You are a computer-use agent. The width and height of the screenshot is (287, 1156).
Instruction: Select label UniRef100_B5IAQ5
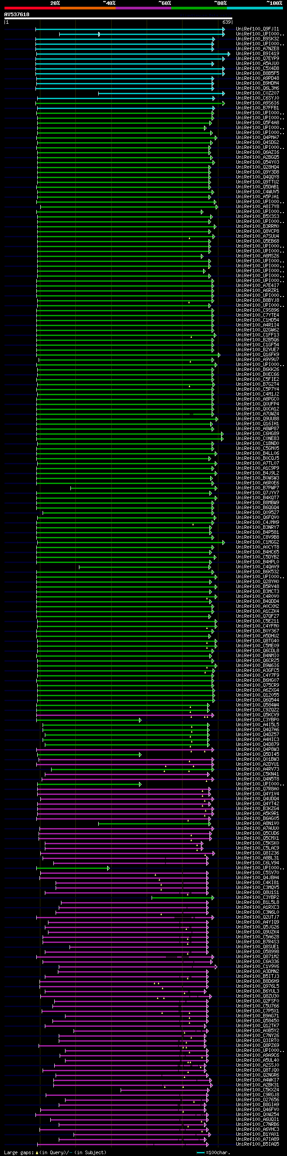[257, 1144]
